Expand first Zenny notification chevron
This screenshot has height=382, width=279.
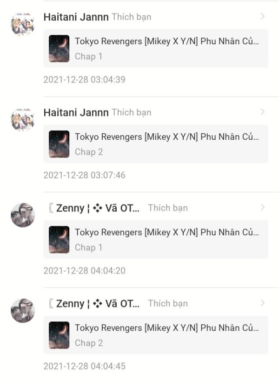click(263, 207)
